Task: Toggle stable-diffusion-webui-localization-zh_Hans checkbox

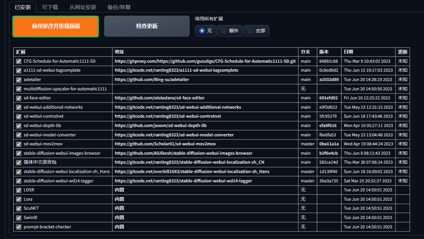Action: [19, 172]
